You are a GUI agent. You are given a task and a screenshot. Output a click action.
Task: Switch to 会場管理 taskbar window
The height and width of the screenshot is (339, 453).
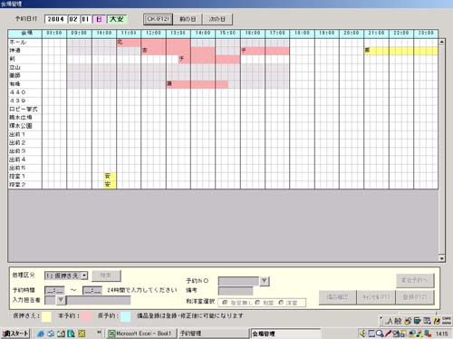tap(285, 334)
